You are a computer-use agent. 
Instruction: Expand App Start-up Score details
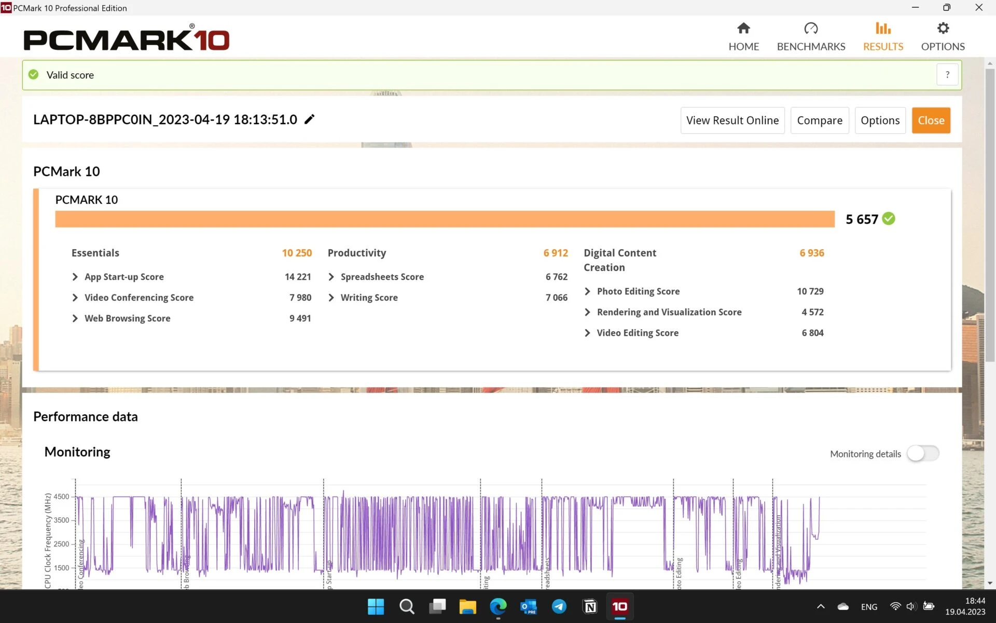pyautogui.click(x=75, y=277)
